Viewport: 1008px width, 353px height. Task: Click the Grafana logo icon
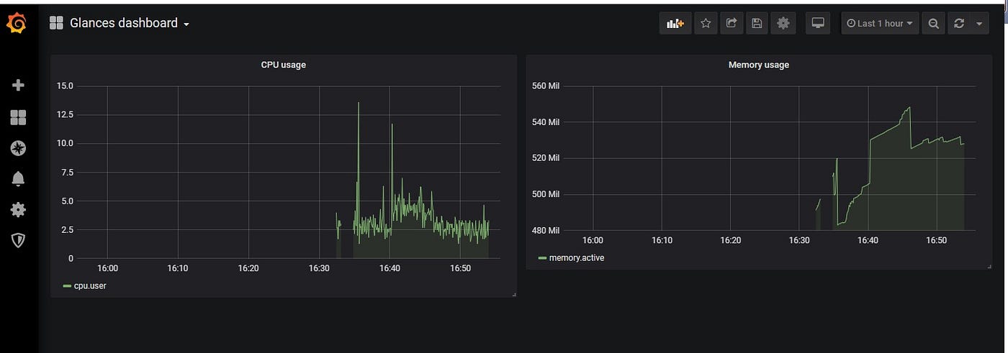(x=17, y=24)
